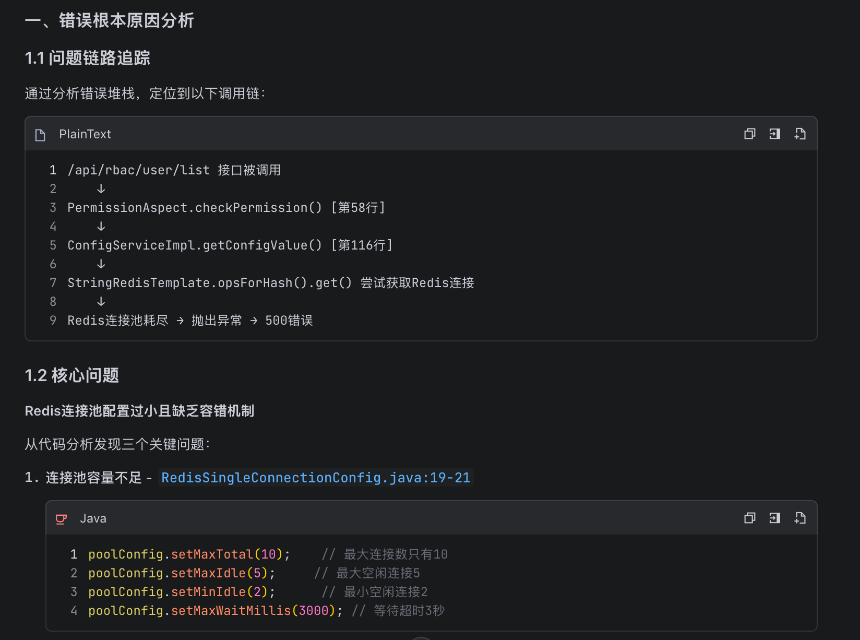Create new file from Java code block
Image resolution: width=860 pixels, height=640 pixels.
[800, 518]
